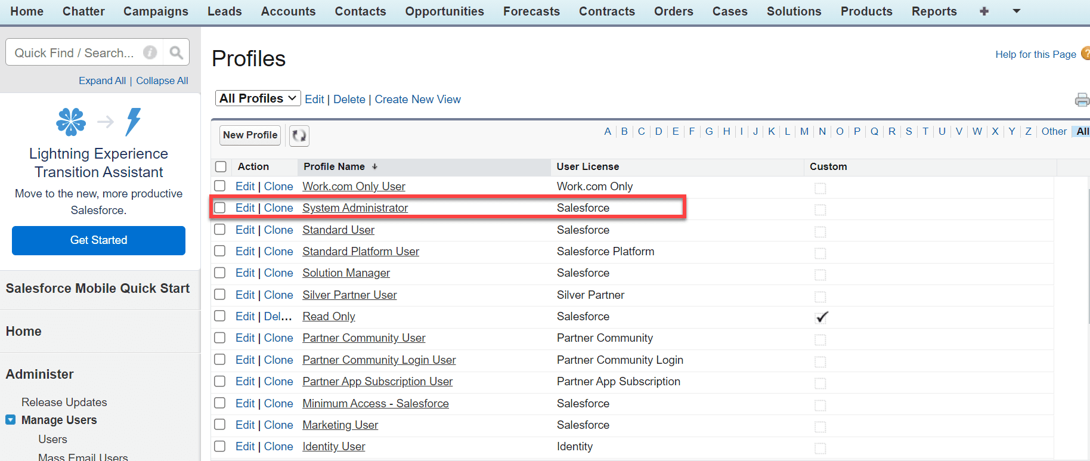This screenshot has height=461, width=1090.
Task: Edit the Solution Manager profile
Action: click(245, 273)
